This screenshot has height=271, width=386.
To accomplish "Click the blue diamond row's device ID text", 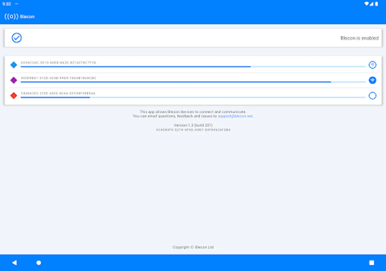I will coord(58,63).
